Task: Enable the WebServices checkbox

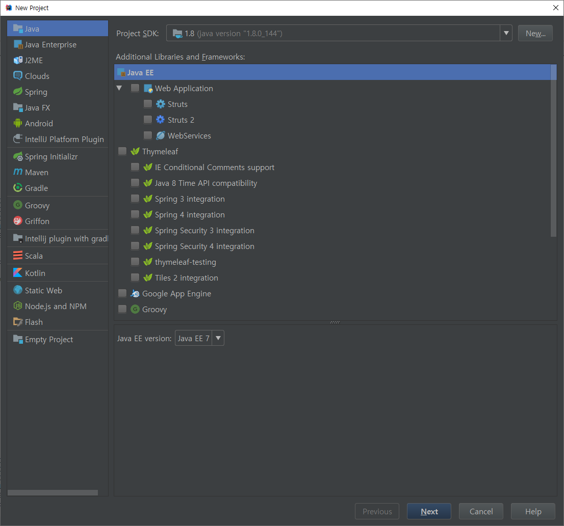Action: tap(147, 135)
